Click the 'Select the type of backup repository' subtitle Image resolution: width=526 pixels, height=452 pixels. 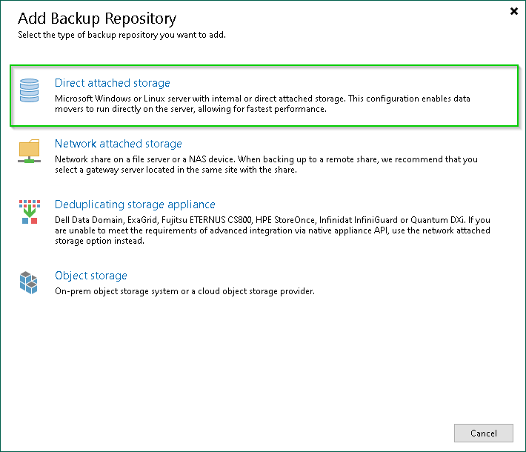(121, 35)
